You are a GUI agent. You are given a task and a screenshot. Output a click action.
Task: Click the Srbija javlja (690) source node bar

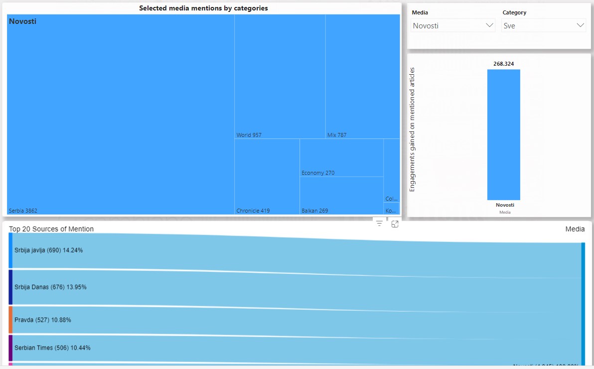tap(10, 250)
